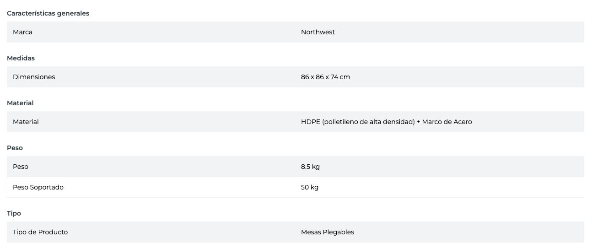
Task: Click the 'Peso' row label beside 8.5 kg
Action: 21,167
